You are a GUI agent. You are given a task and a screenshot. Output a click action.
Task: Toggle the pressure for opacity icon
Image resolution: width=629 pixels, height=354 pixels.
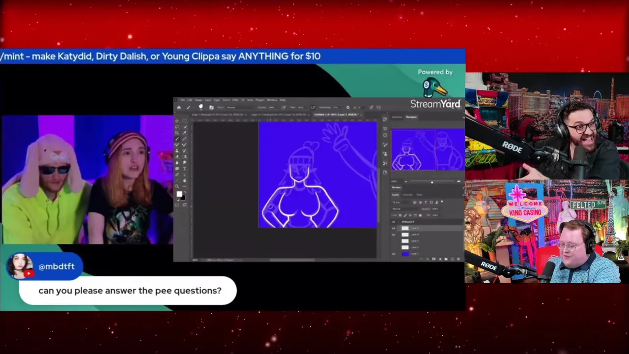pyautogui.click(x=284, y=108)
